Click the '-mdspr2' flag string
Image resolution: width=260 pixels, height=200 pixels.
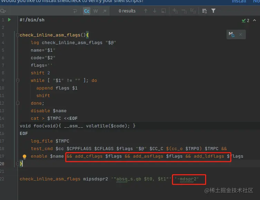click(x=187, y=179)
